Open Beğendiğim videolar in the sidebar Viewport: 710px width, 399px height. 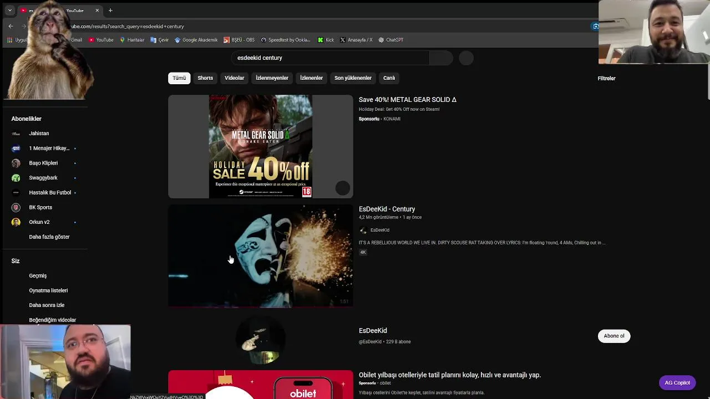[x=52, y=320]
